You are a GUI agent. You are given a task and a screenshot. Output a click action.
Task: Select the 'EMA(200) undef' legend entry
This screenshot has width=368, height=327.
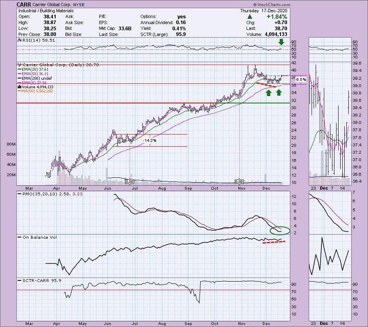[35, 78]
